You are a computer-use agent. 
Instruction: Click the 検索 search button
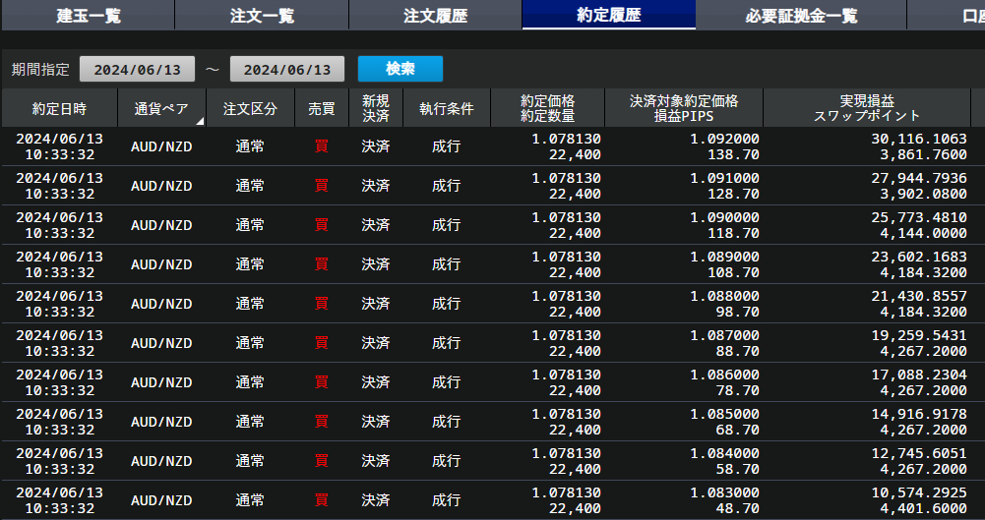[400, 69]
